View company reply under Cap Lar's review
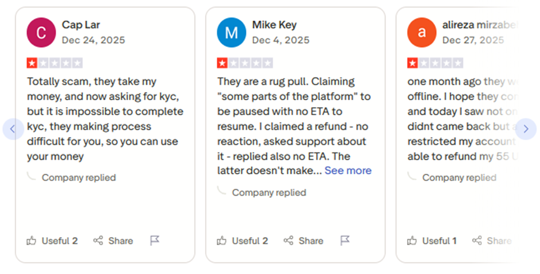 pos(79,178)
